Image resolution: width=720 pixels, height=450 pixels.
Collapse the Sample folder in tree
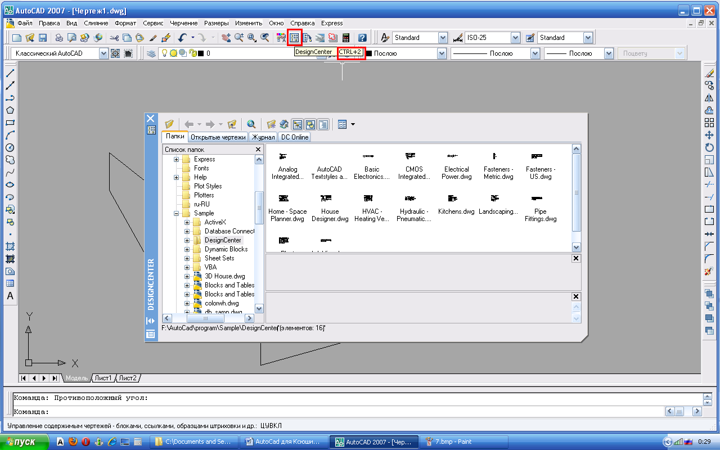tap(177, 213)
